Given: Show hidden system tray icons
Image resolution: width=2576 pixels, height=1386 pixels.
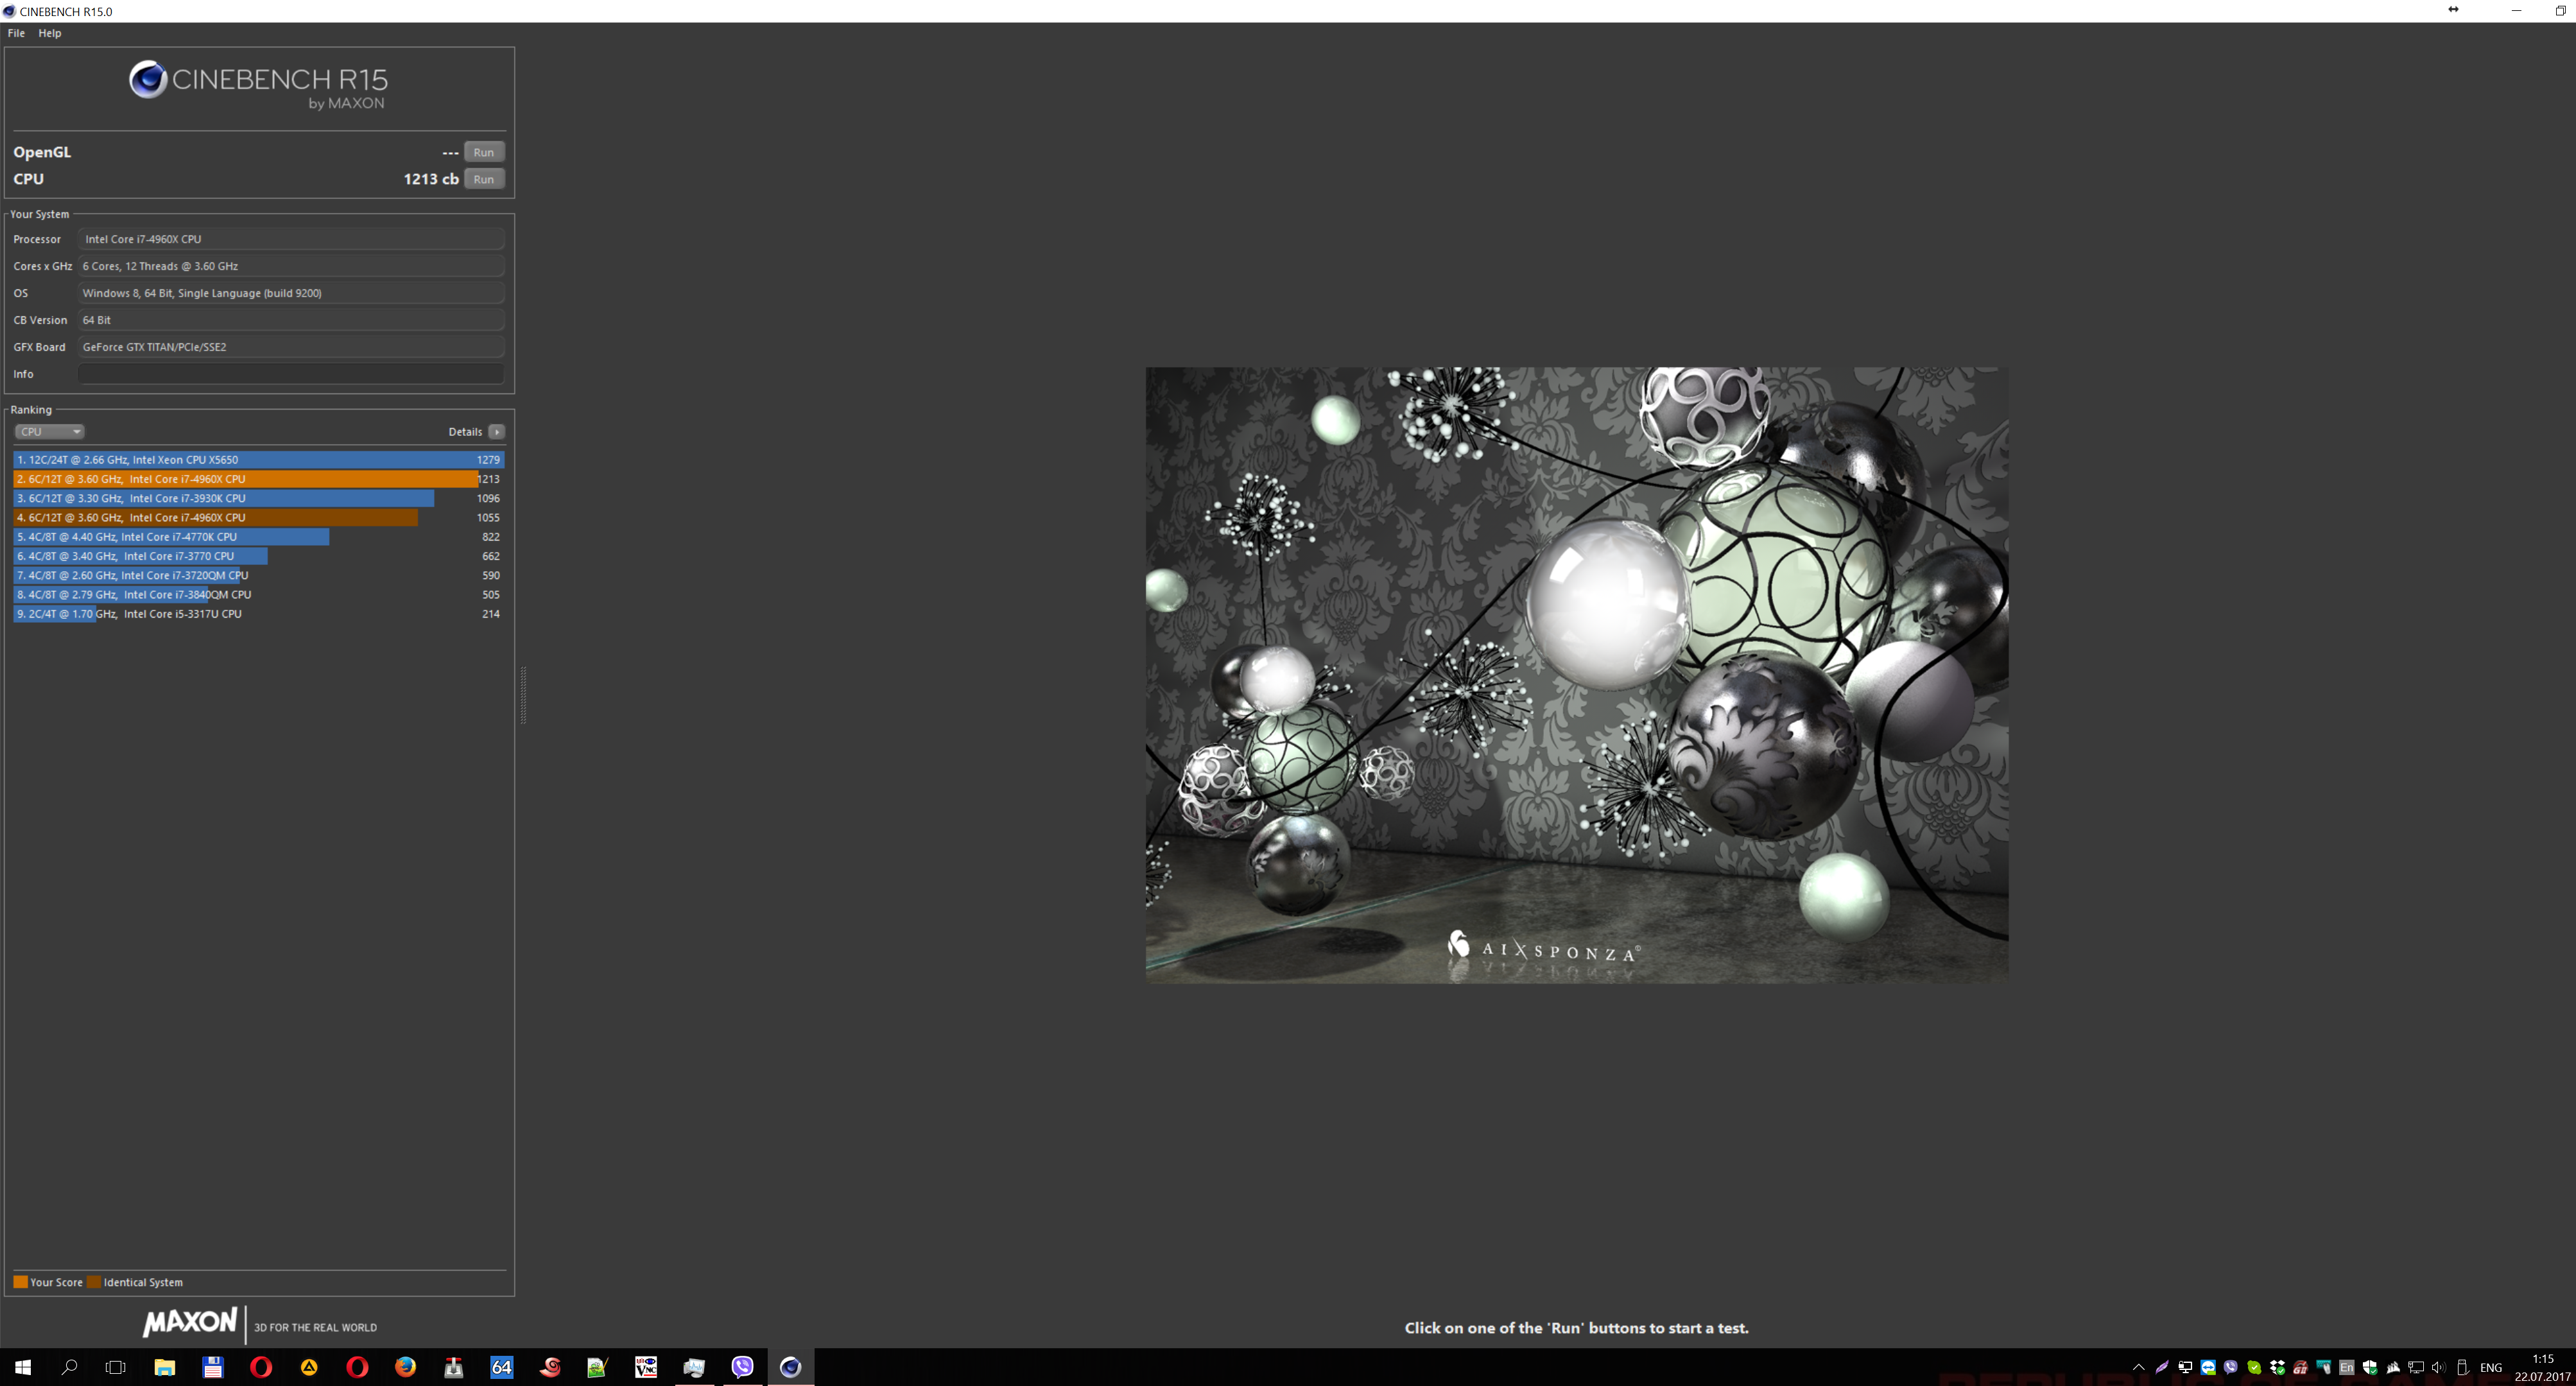Looking at the screenshot, I should (x=2139, y=1367).
